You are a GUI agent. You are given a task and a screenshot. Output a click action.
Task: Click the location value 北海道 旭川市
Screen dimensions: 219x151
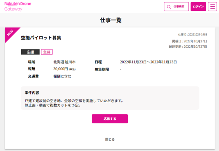tap(64, 62)
